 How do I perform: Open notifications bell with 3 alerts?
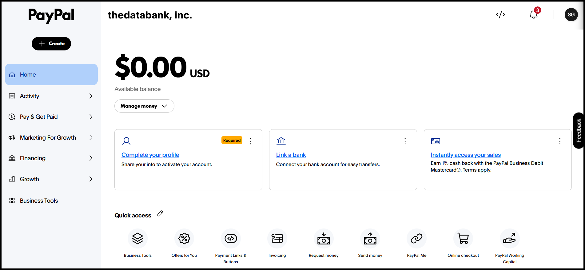click(x=534, y=14)
